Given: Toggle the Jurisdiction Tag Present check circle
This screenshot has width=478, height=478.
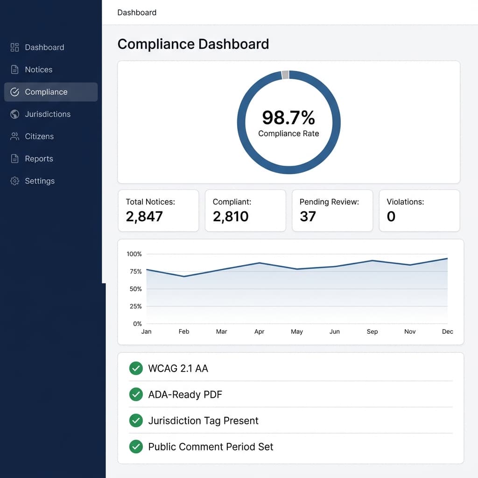Looking at the screenshot, I should (136, 421).
